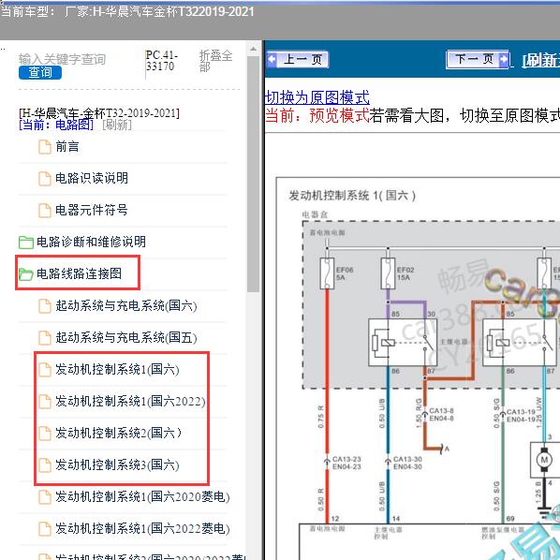This screenshot has width=560, height=560.
Task: Click the document icon beside 前言
Action: click(x=45, y=147)
